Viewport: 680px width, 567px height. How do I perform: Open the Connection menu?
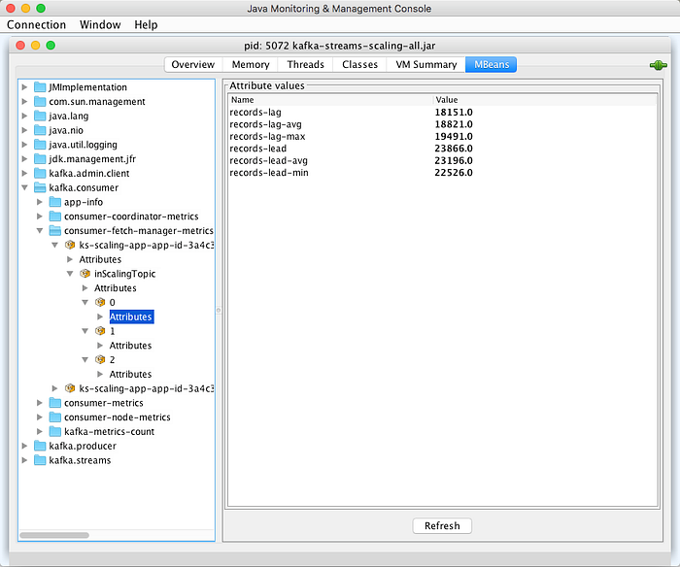[37, 24]
